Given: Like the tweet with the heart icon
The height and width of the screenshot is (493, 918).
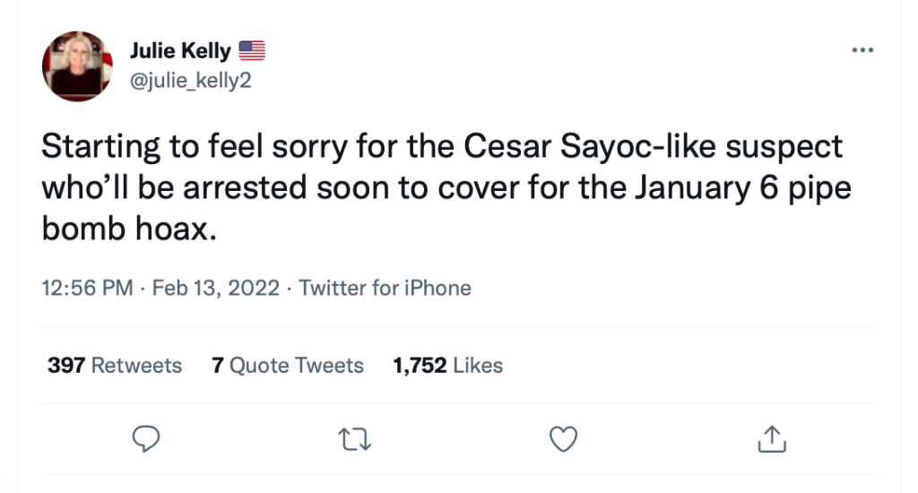Looking at the screenshot, I should tap(563, 438).
